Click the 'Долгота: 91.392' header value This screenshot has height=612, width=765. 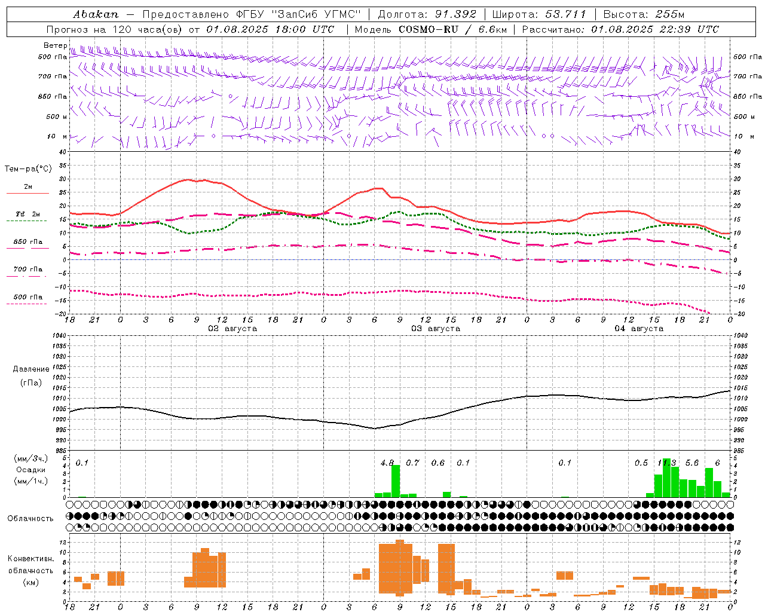[x=427, y=14]
